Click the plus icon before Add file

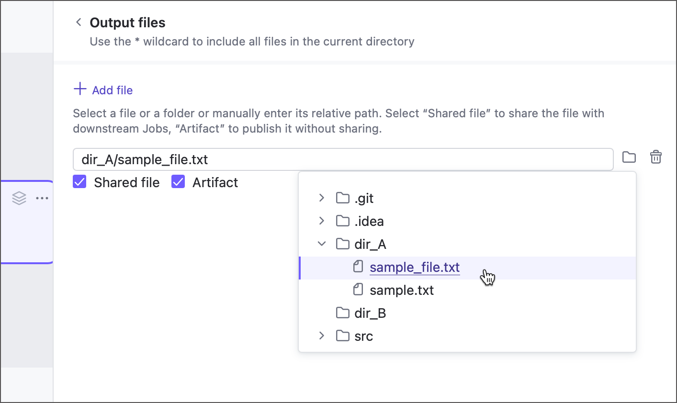(79, 90)
